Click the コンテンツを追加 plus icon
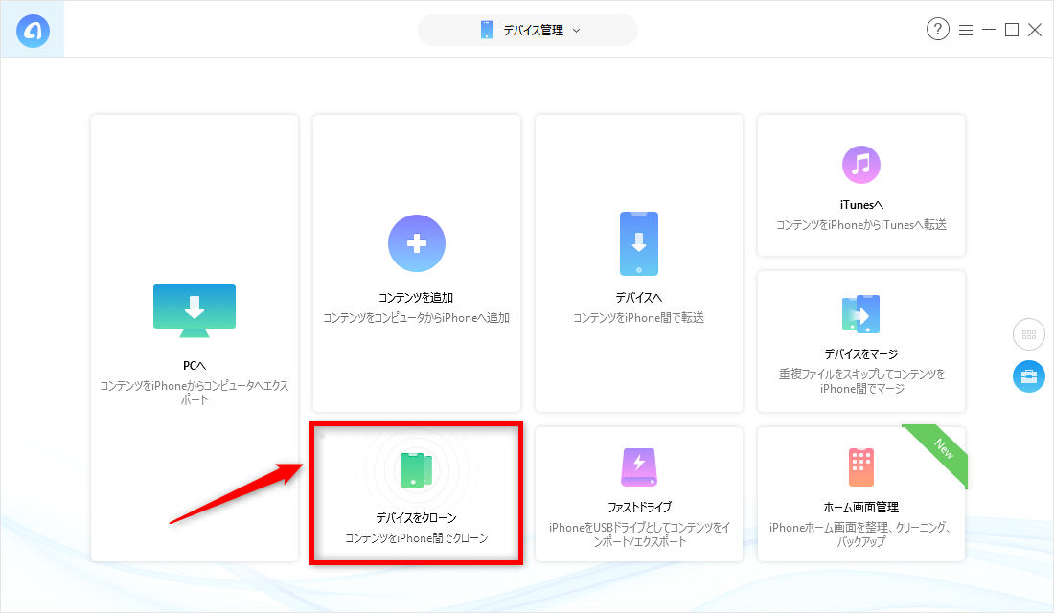The height and width of the screenshot is (613, 1054). tap(417, 243)
